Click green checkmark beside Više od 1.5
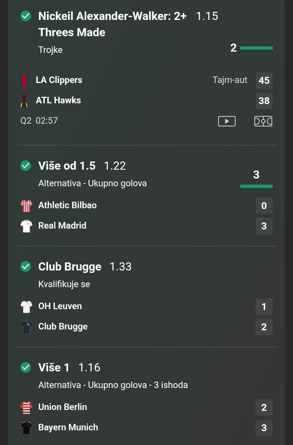The height and width of the screenshot is (445, 293). click(x=26, y=166)
